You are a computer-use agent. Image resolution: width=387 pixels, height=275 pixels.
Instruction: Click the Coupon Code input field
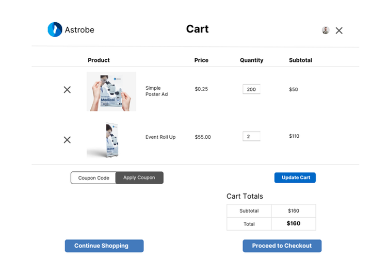[94, 178]
